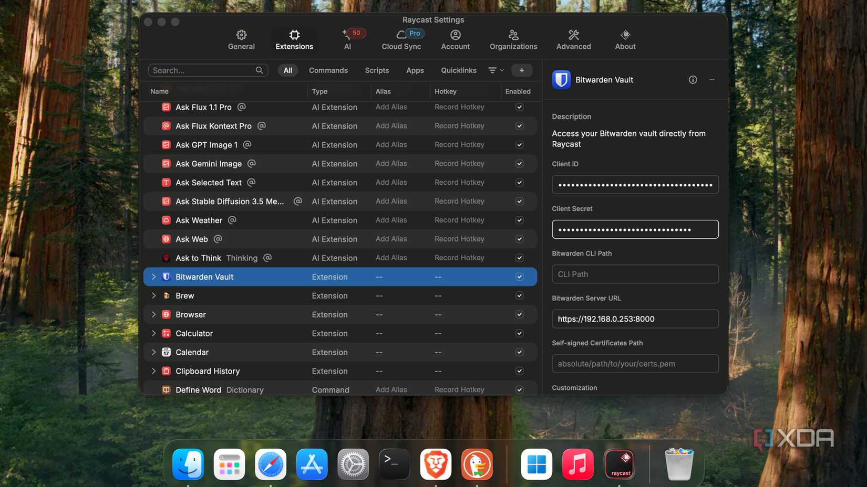The image size is (867, 487).
Task: Expand the Bitwarden Vault row
Action: click(x=153, y=277)
